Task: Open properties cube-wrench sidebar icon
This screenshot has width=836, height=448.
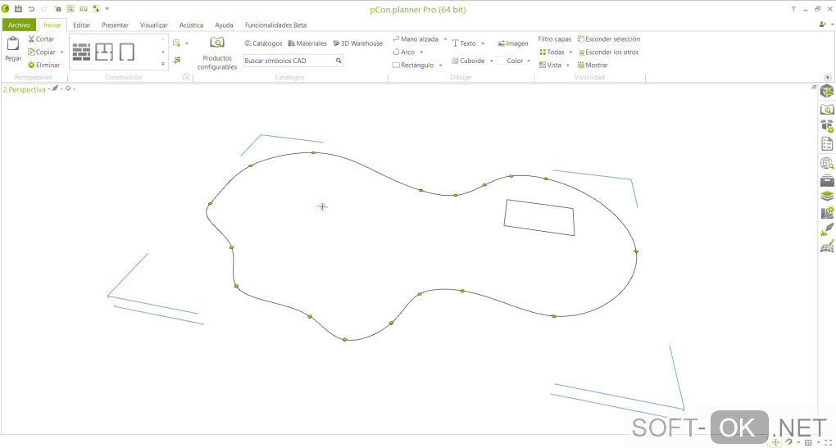Action: click(827, 91)
